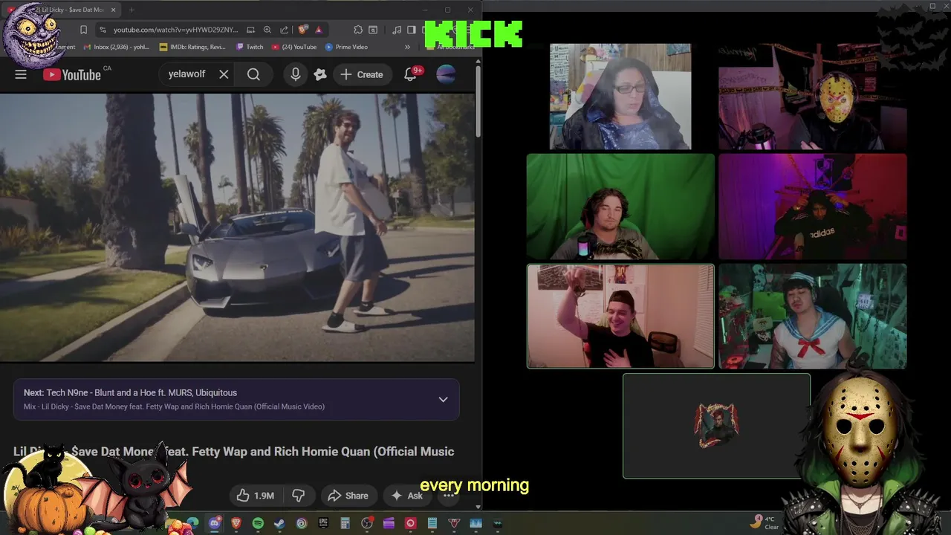Click the YouTube search magnifier button
The image size is (951, 535).
(x=253, y=74)
